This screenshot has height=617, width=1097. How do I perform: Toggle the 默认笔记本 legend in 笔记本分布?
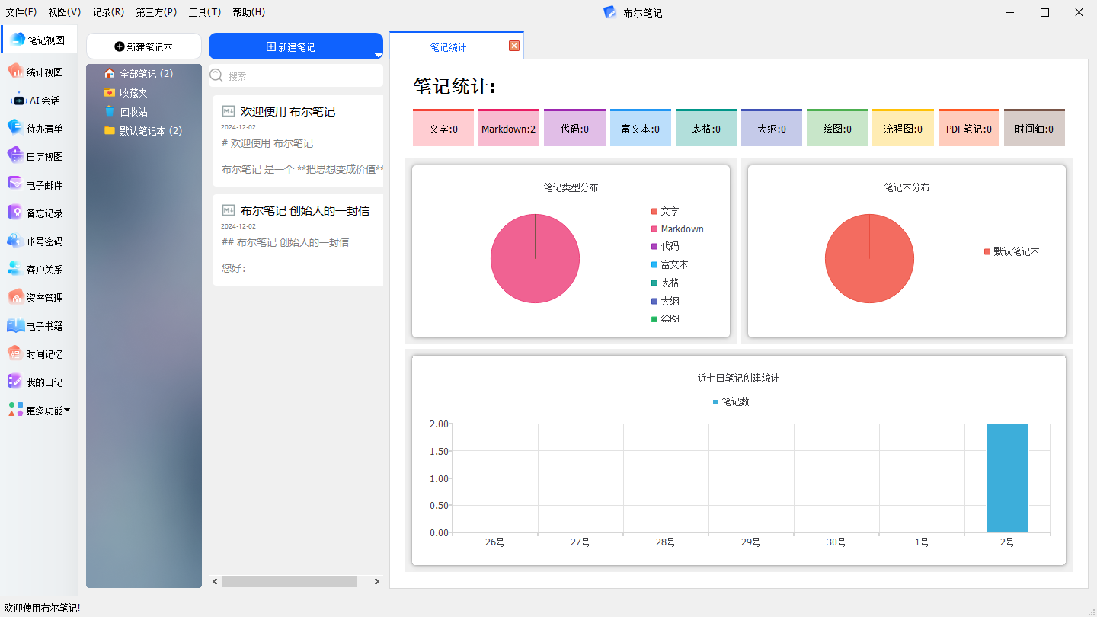click(1012, 251)
